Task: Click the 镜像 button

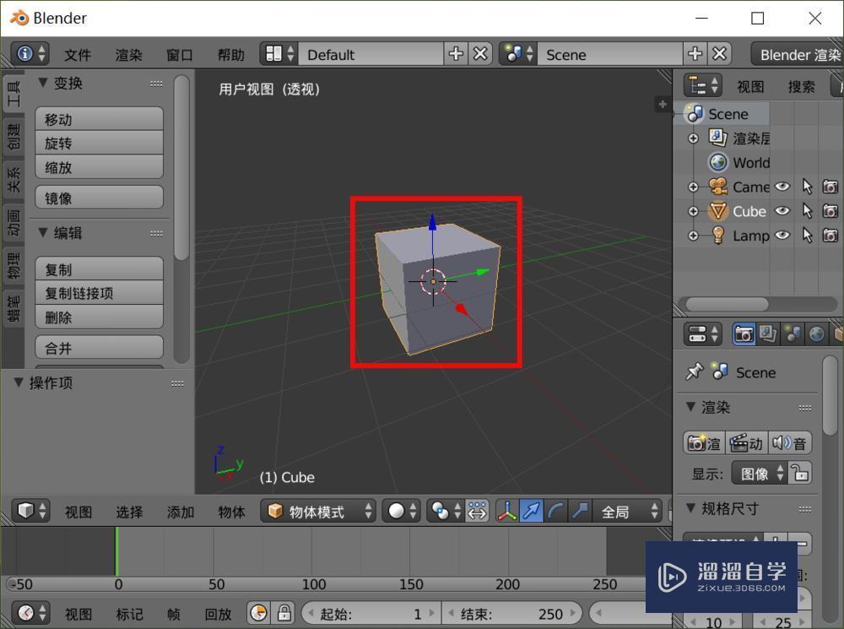Action: [x=99, y=198]
